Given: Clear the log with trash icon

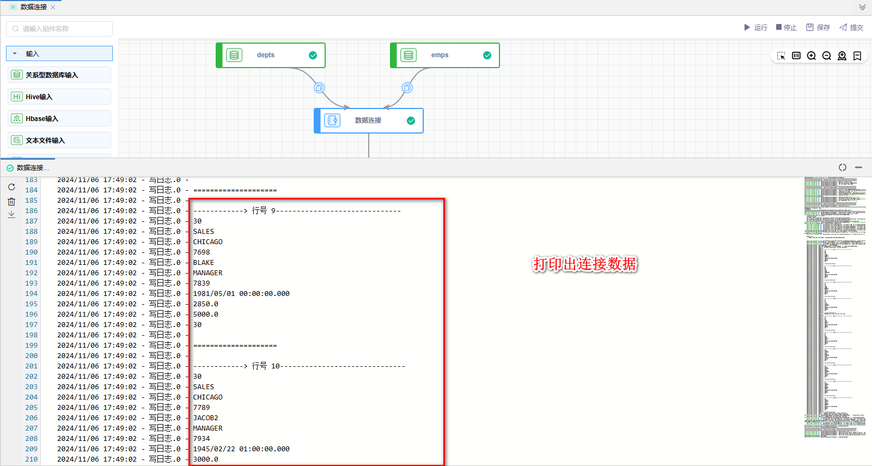Looking at the screenshot, I should coord(11,202).
